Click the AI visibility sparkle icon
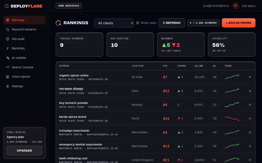 [x=8, y=58]
